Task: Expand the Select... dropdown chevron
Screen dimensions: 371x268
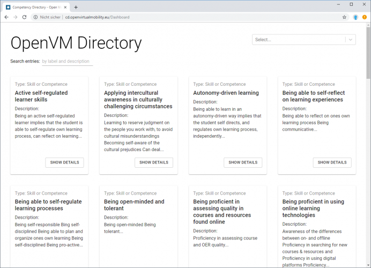Action: 351,40
